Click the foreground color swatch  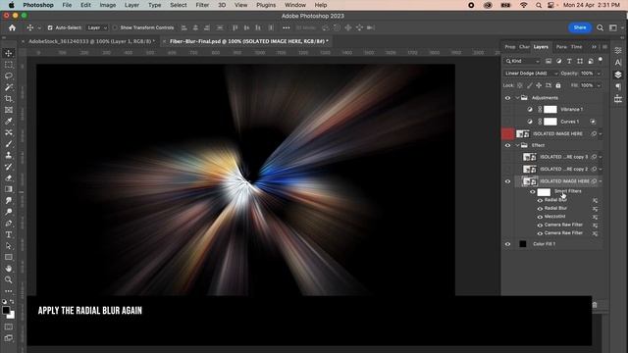click(x=6, y=311)
